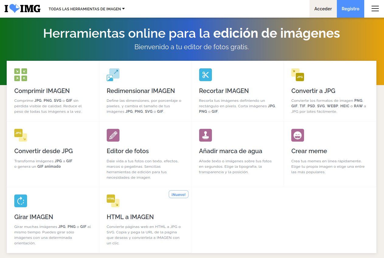This screenshot has height=258, width=384.
Task: Click the Acceder login button
Action: click(323, 9)
